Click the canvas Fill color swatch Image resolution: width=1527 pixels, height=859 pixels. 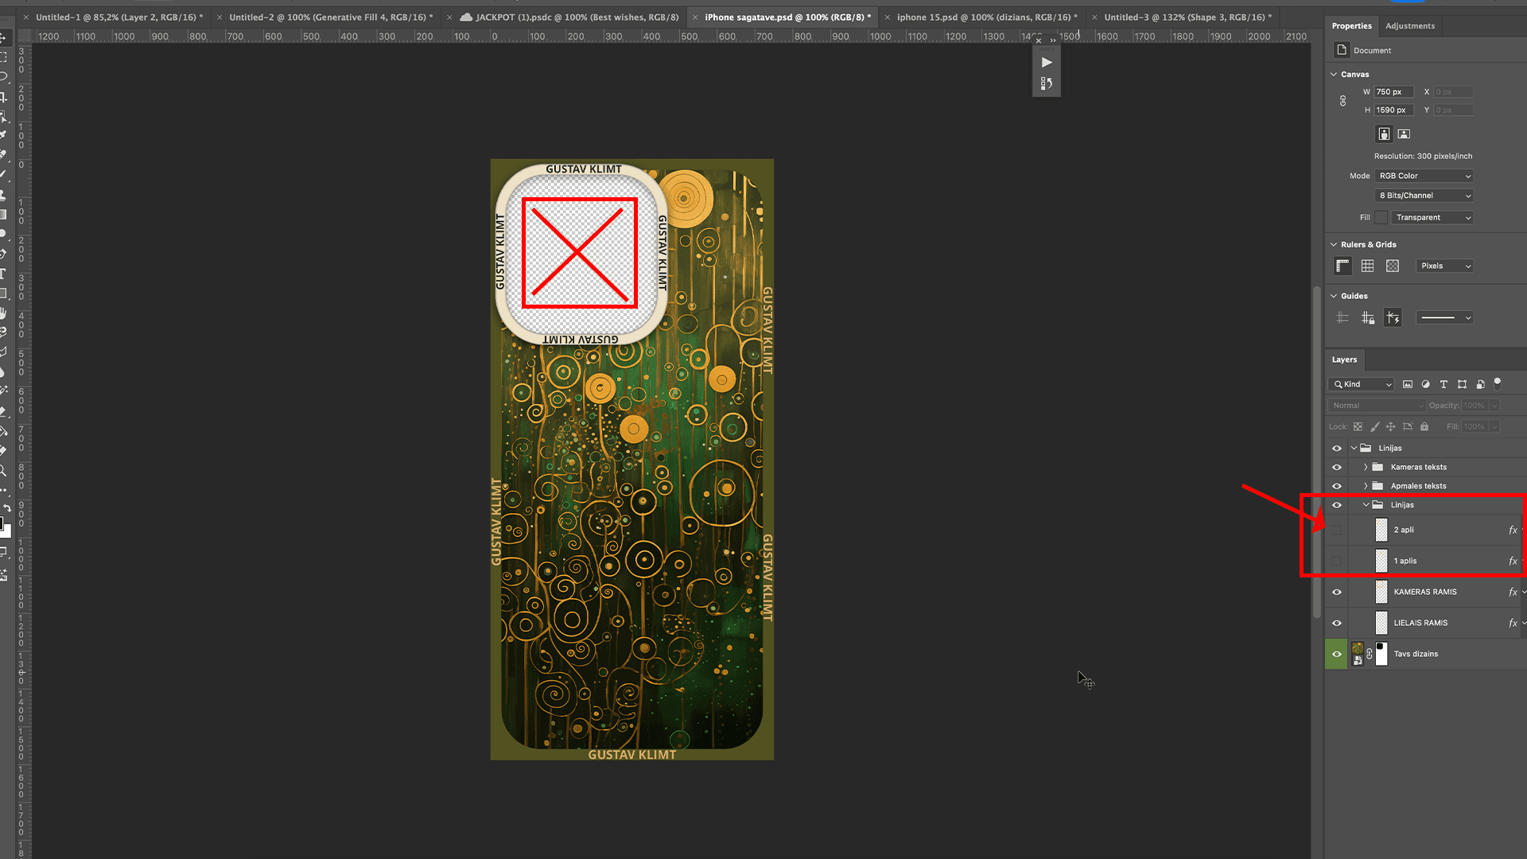pos(1381,217)
